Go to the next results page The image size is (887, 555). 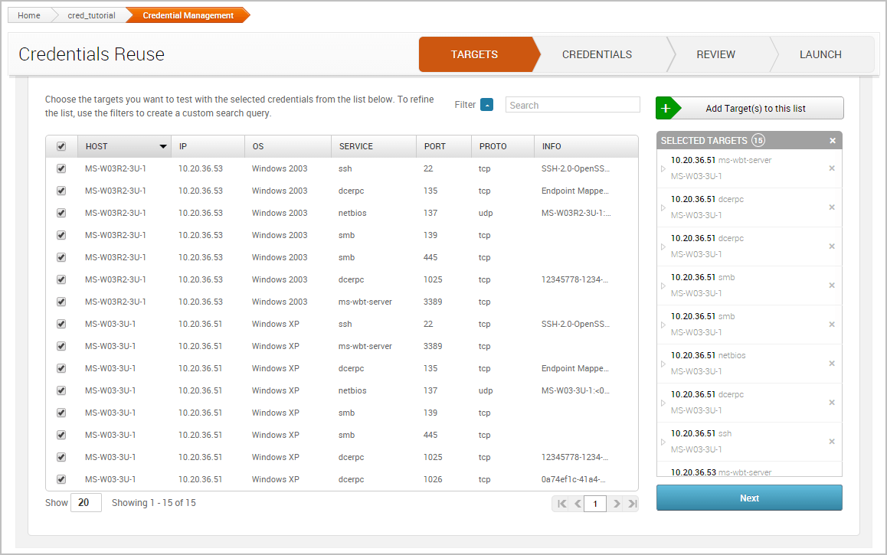616,504
